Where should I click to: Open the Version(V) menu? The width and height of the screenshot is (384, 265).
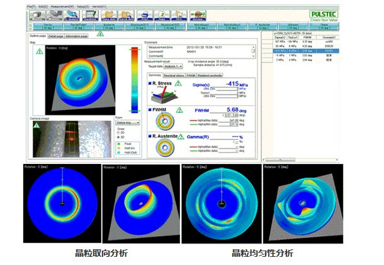tap(99, 7)
